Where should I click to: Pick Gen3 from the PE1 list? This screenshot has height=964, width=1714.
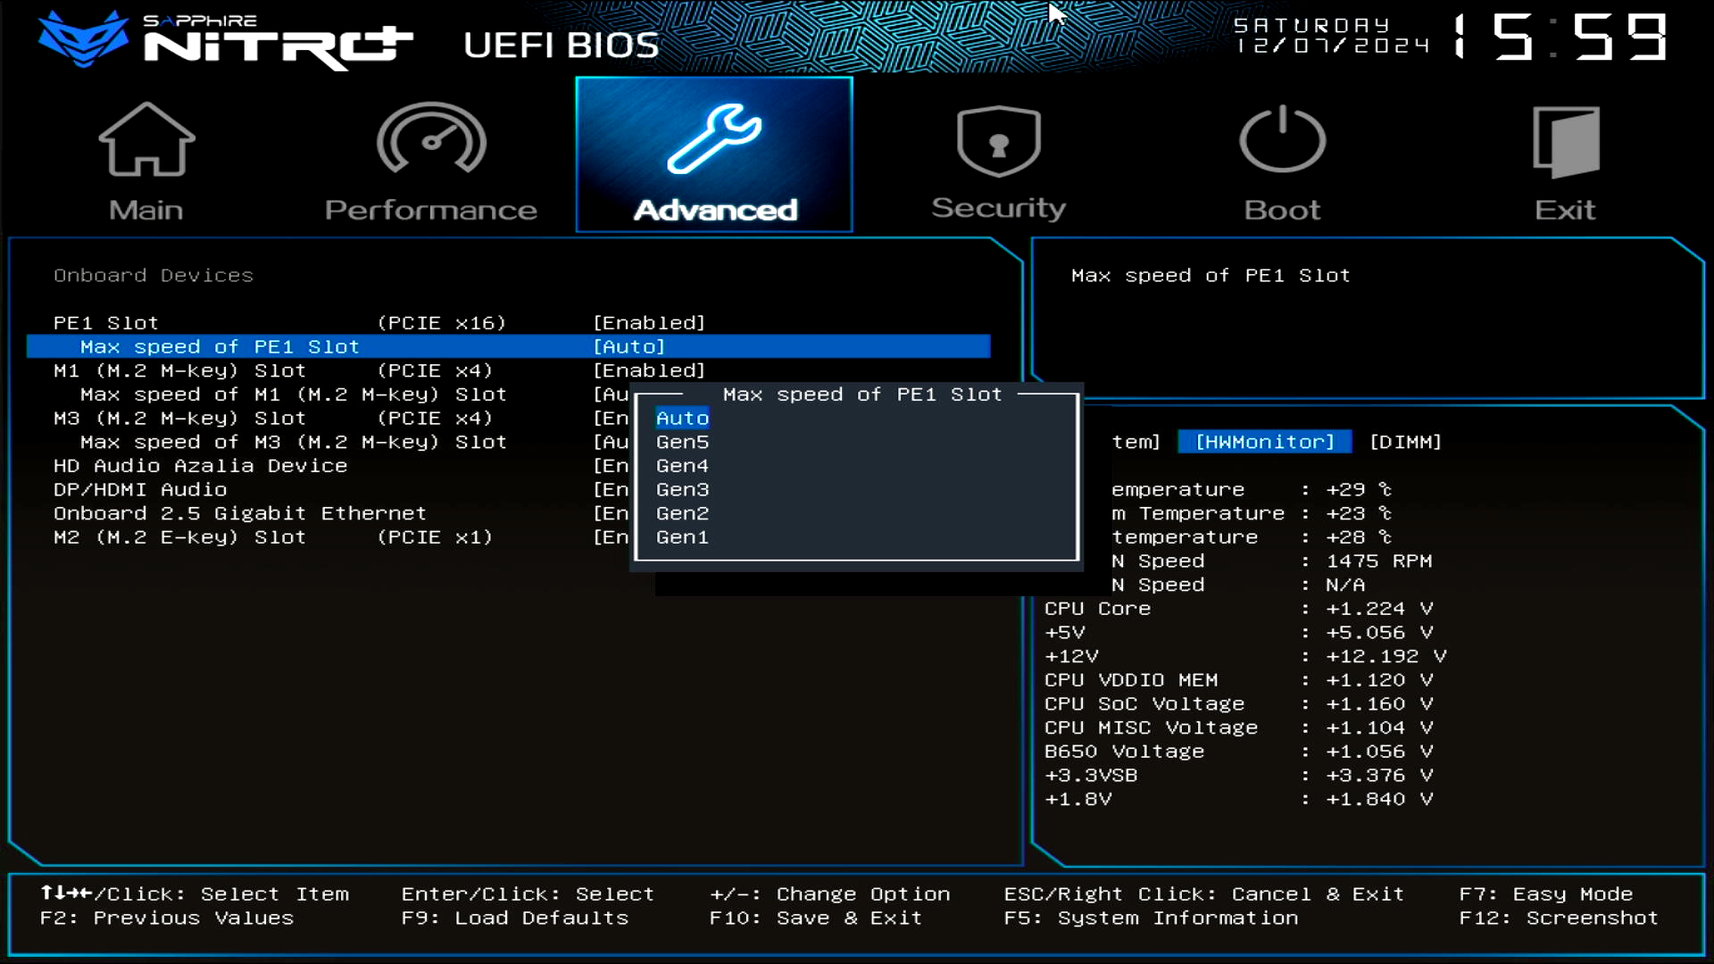682,490
